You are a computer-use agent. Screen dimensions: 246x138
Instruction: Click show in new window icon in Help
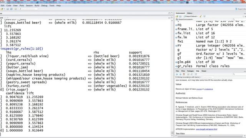coord(192,74)
